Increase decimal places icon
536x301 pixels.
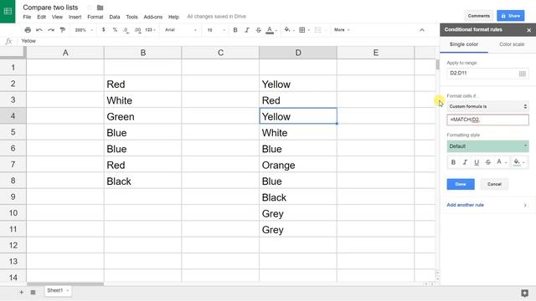click(137, 30)
